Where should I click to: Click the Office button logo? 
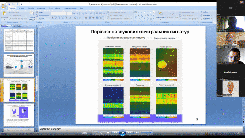coord(3,7)
